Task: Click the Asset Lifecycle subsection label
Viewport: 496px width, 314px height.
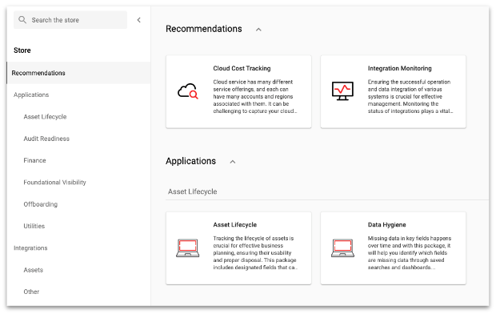Action: tap(192, 191)
